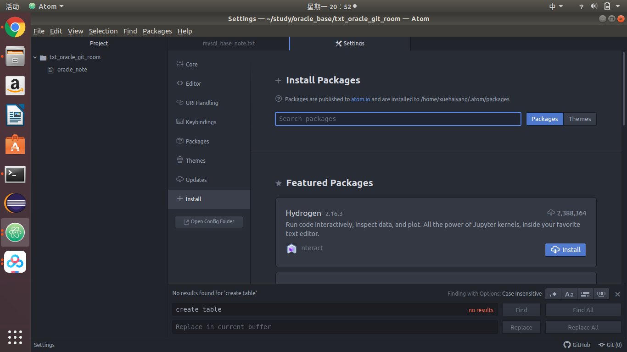
Task: Open the Selection menu
Action: tap(103, 31)
